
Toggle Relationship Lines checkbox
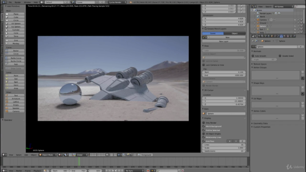coord(204,137)
